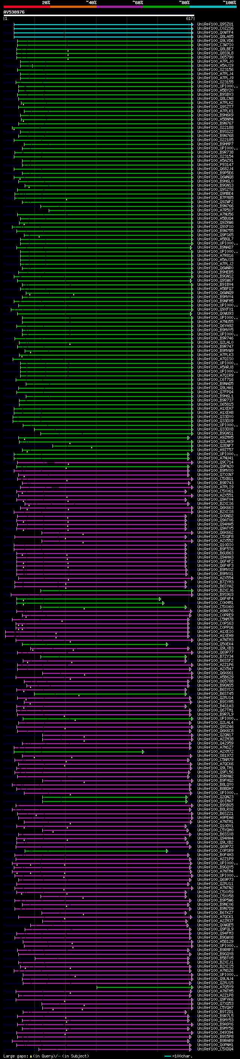Select label UniRef100_Q0DND2
The image size is (240, 1059).
pyautogui.click(x=215, y=516)
